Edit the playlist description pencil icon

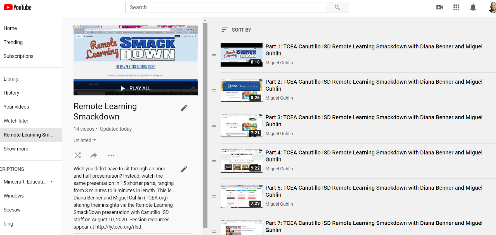[x=184, y=169]
